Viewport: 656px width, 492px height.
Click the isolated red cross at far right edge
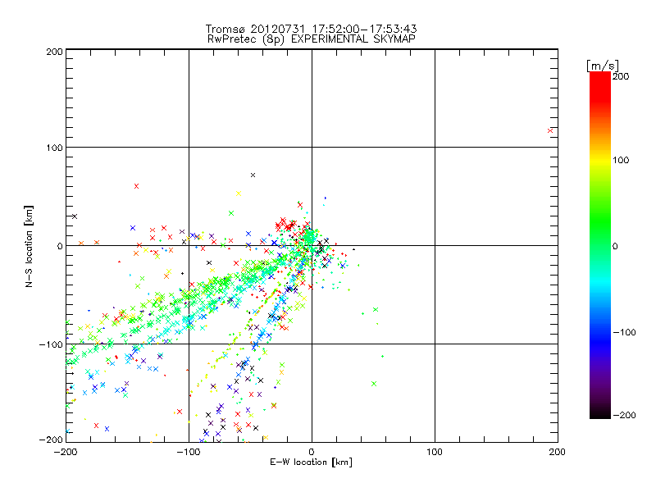click(x=550, y=131)
